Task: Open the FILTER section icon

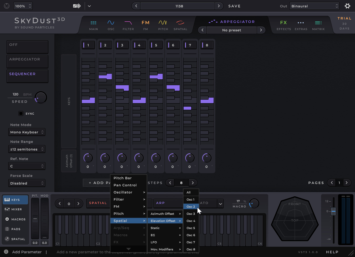Action: click(x=128, y=23)
